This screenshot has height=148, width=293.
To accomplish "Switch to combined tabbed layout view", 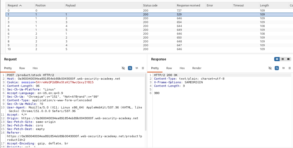I will click(288, 59).
